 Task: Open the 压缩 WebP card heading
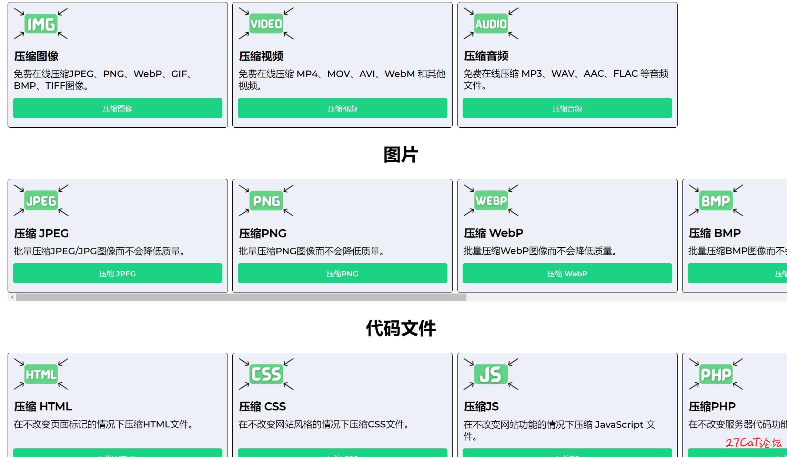pos(493,233)
